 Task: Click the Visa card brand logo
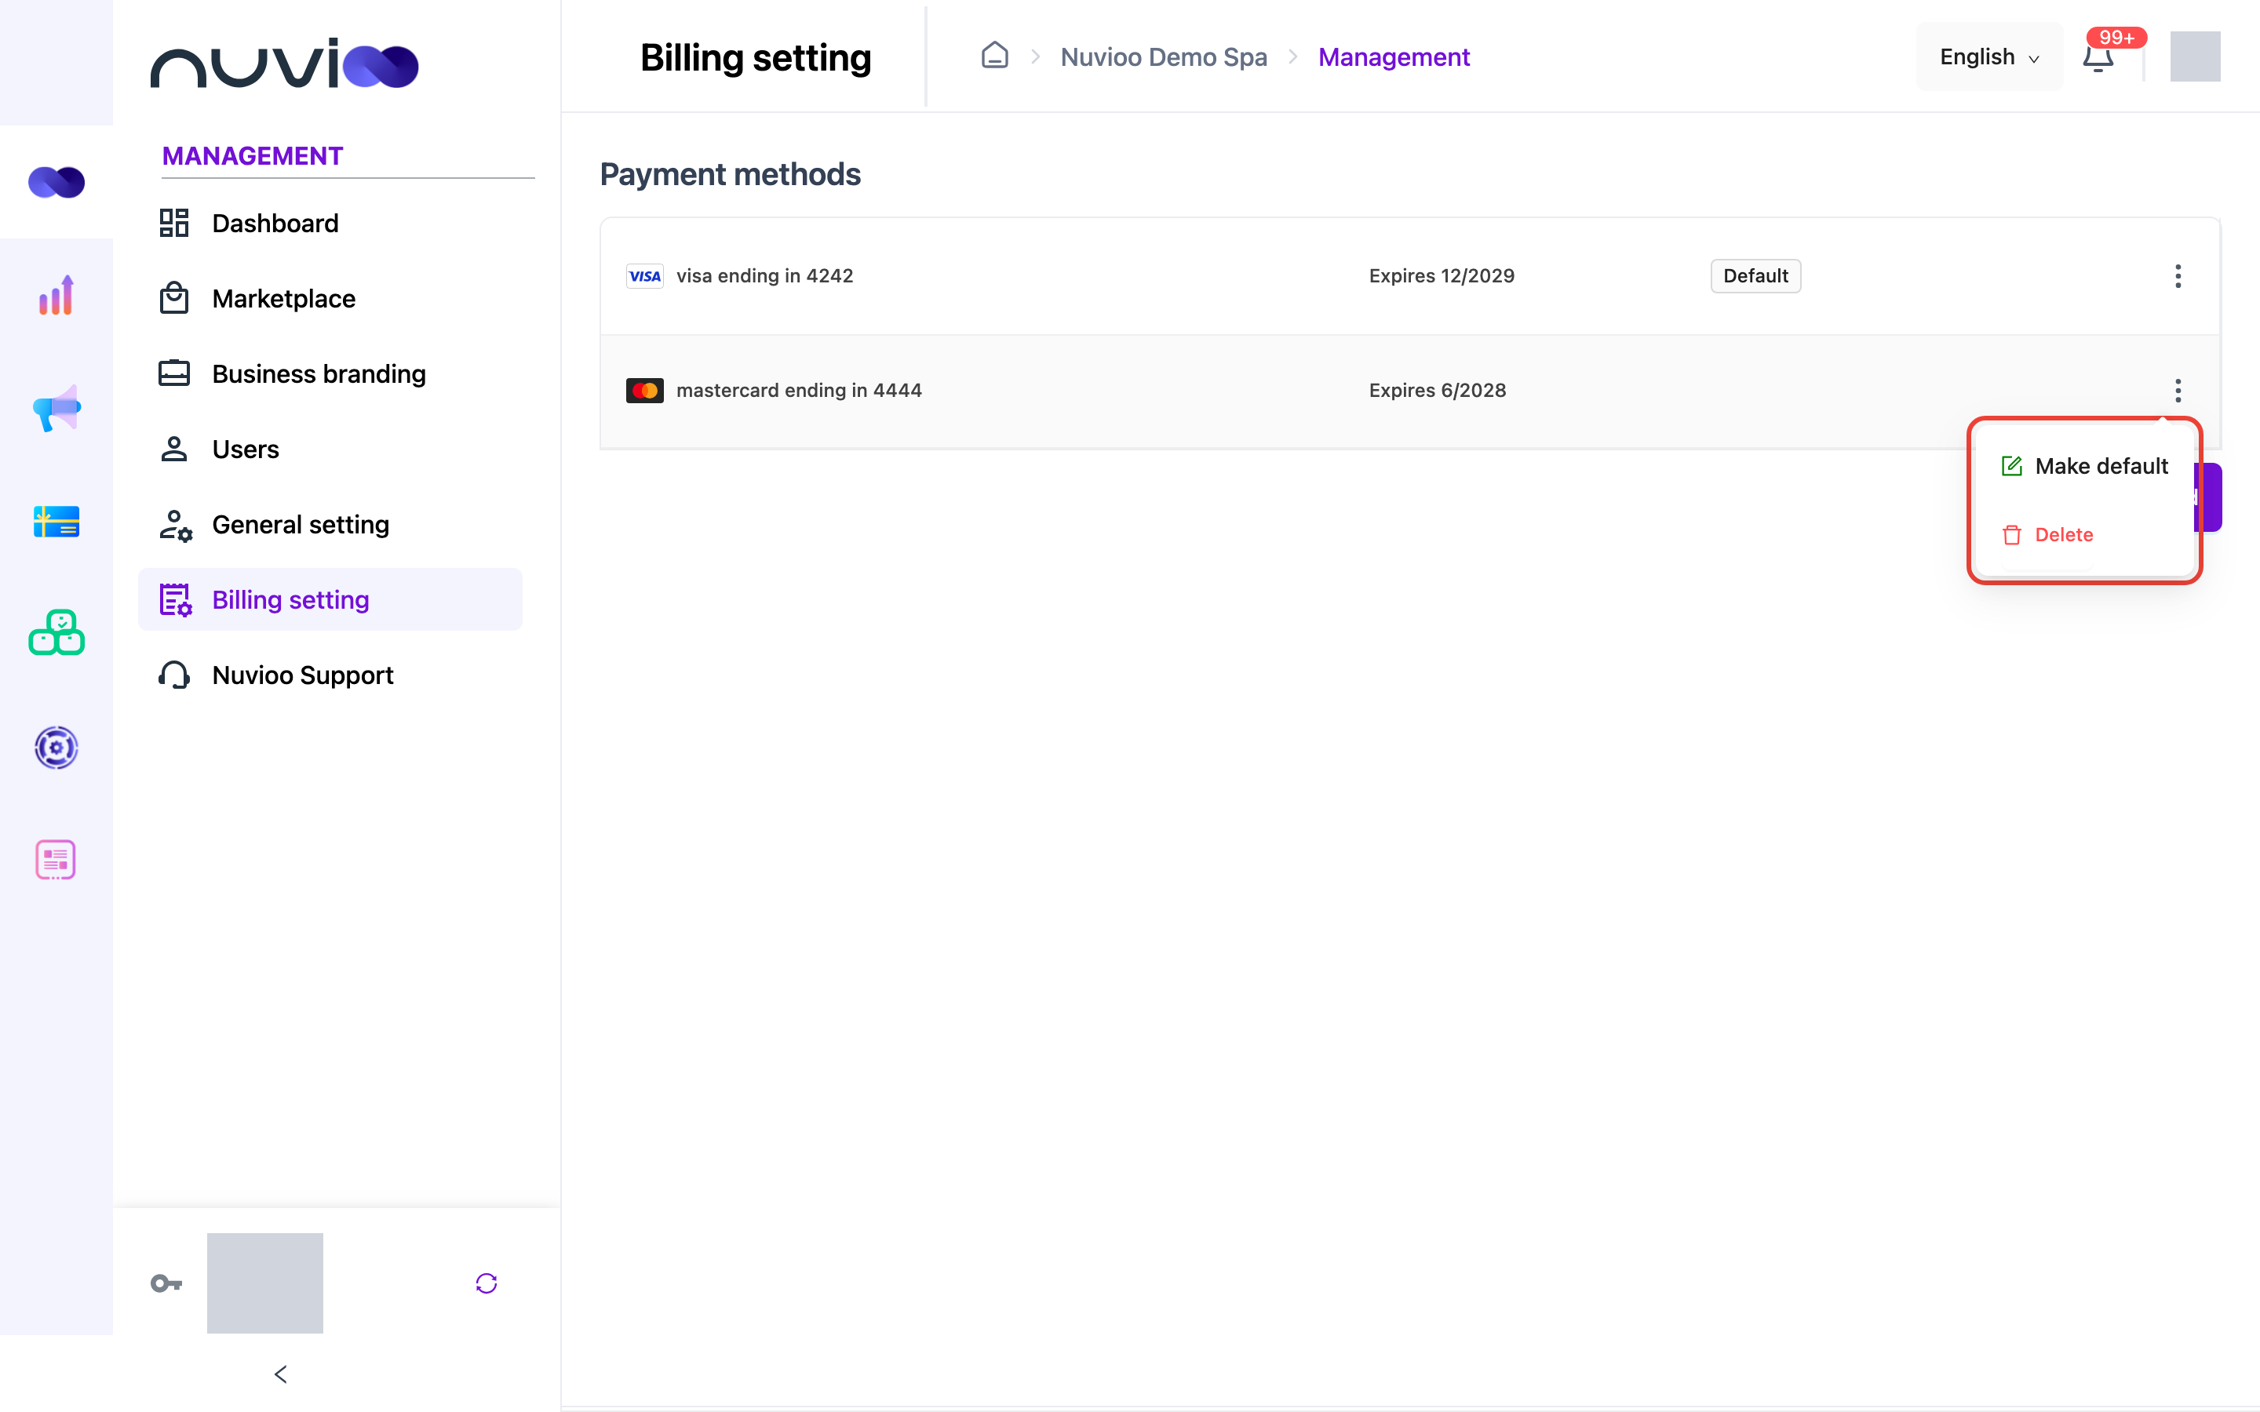pyautogui.click(x=644, y=276)
